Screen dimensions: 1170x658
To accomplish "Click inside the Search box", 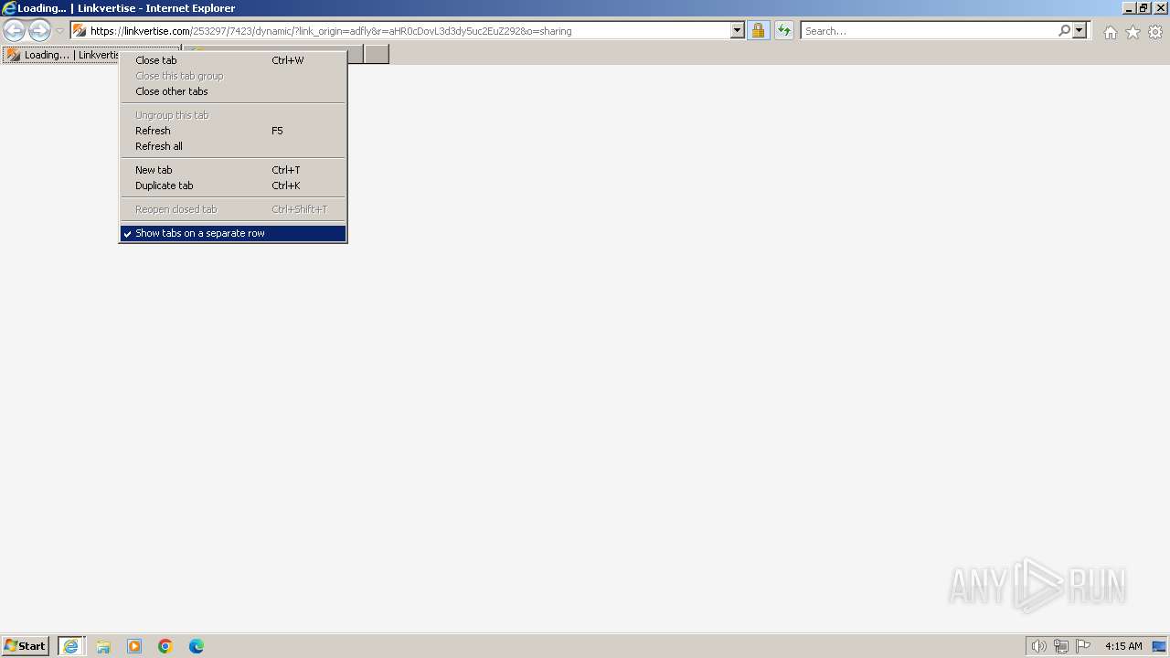I will (929, 31).
